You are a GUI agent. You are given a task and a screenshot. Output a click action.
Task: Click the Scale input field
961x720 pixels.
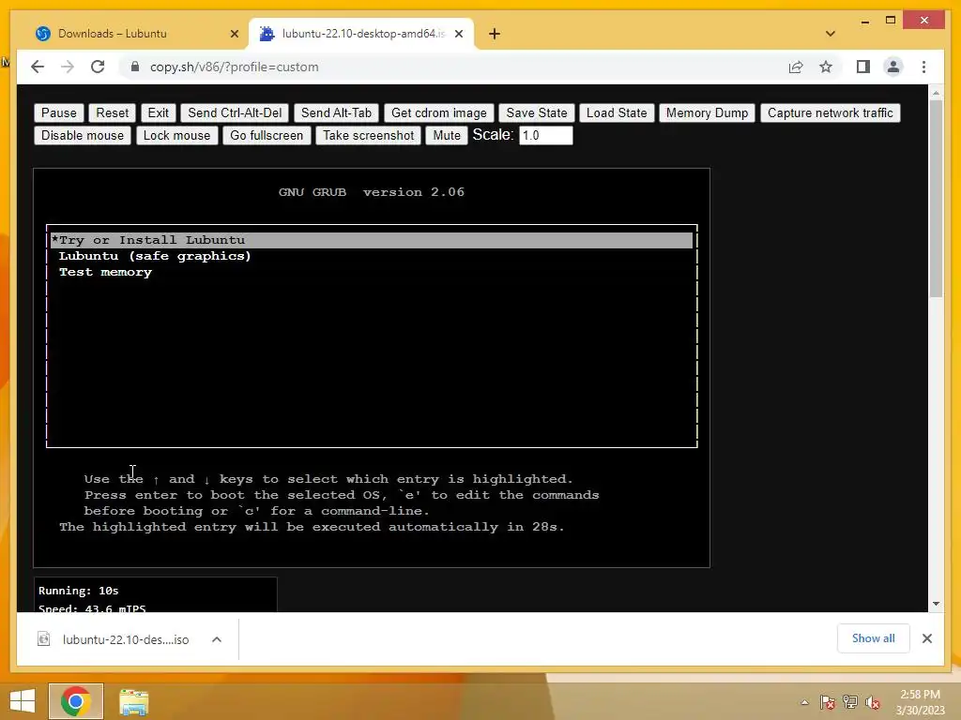pyautogui.click(x=545, y=135)
